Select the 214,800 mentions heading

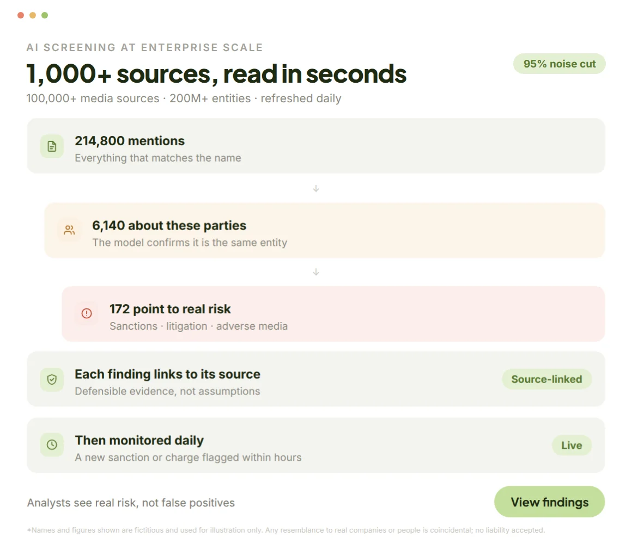[x=130, y=141]
